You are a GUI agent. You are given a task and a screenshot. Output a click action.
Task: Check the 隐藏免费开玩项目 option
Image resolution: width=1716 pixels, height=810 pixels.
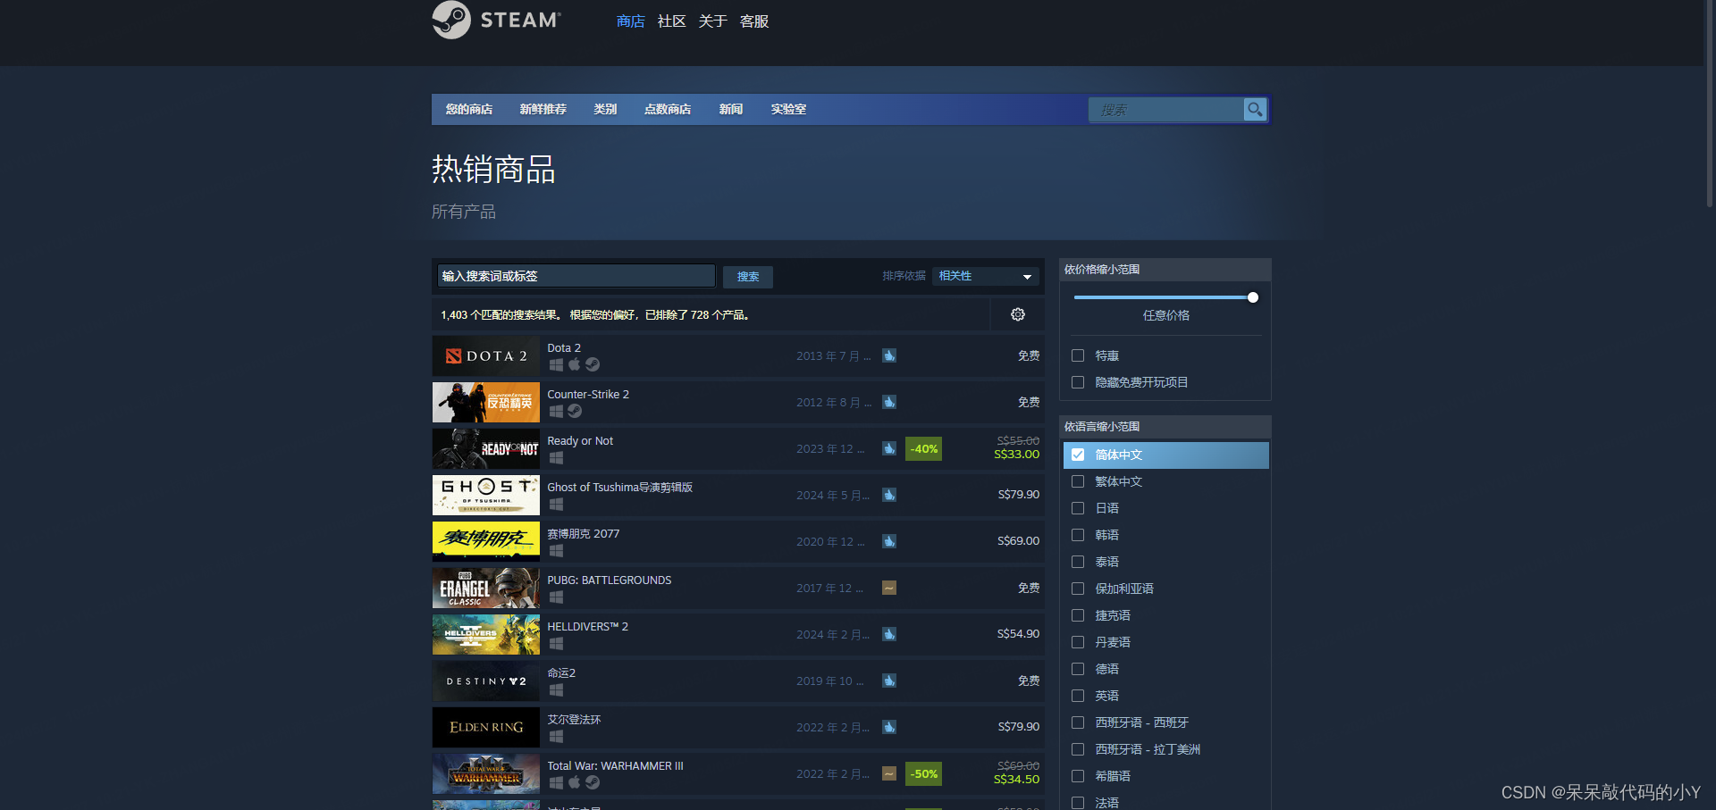(1078, 382)
